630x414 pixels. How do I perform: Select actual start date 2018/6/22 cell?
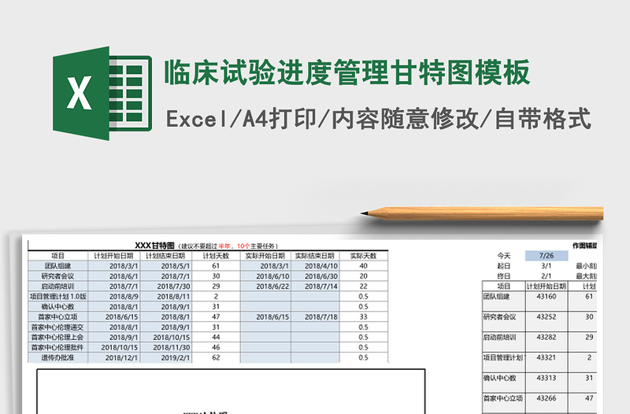point(265,286)
